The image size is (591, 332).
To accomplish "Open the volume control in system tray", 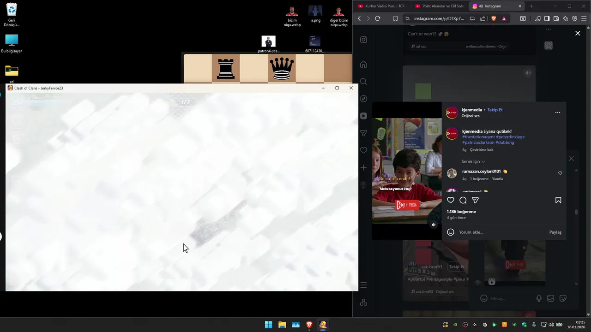I will pyautogui.click(x=551, y=325).
